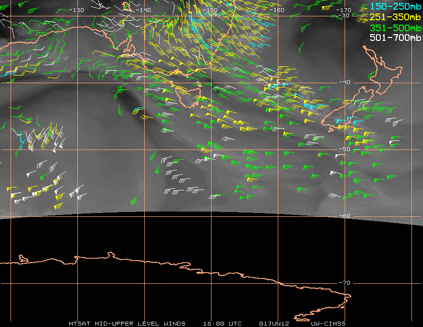Click the -160 longitude label
The width and height of the screenshot is (423, 327).
(x=277, y=10)
